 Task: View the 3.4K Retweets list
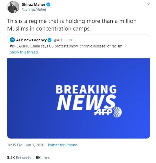(19, 158)
